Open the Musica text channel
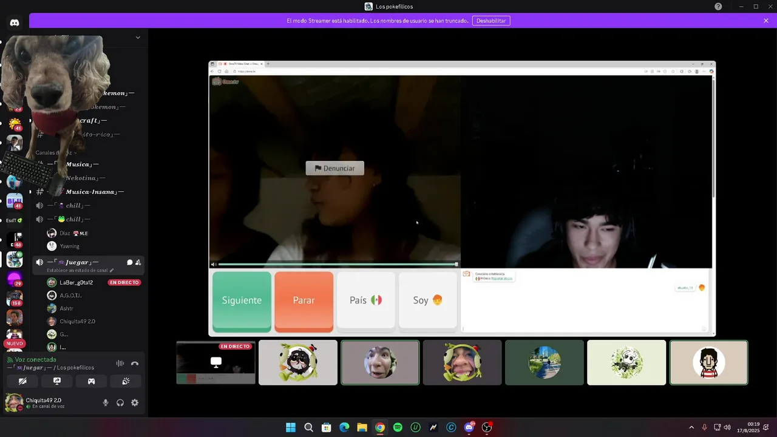The image size is (777, 437). [82, 164]
